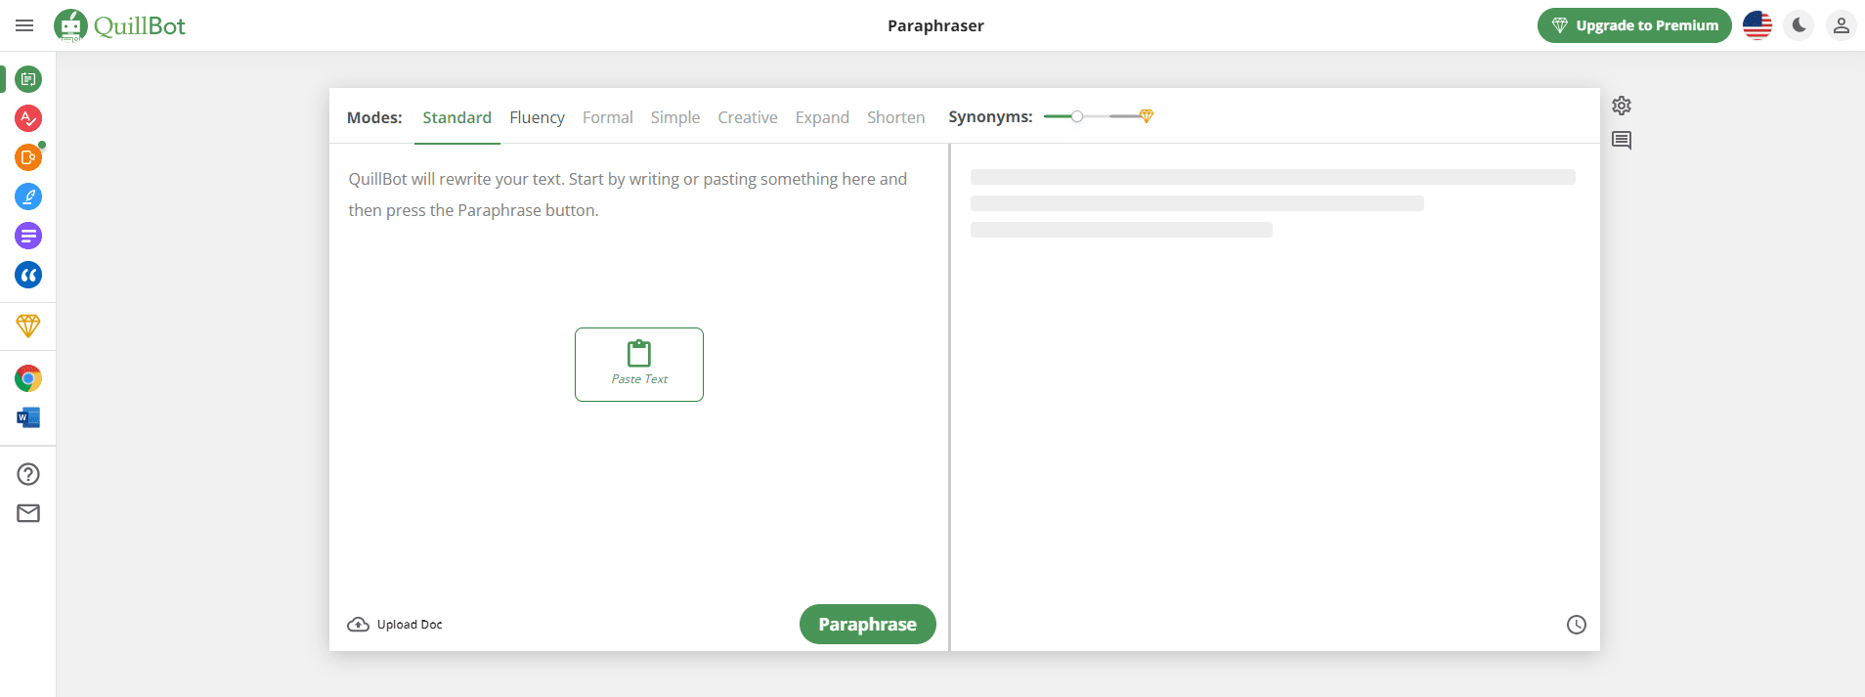Open the Help question mark icon
This screenshot has width=1865, height=697.
[28, 474]
